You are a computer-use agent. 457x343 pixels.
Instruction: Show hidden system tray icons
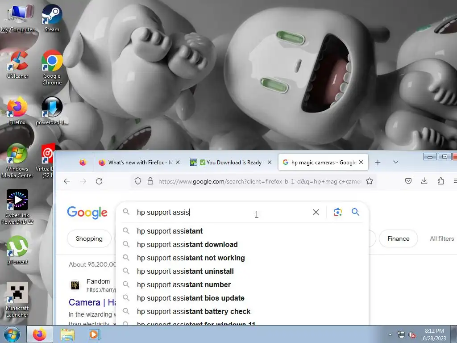(390, 335)
